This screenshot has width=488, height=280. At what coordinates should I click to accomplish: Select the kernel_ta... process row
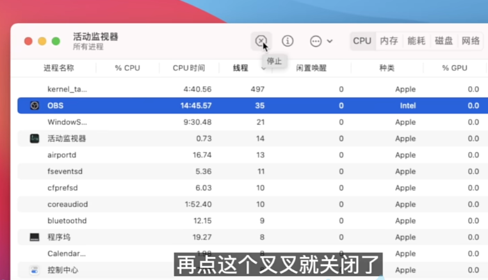[x=253, y=89]
